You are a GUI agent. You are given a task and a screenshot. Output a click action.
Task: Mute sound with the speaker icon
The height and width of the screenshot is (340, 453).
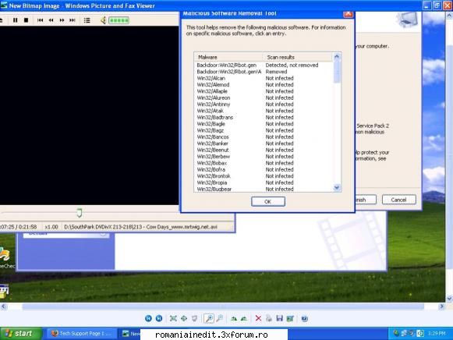coord(103,20)
